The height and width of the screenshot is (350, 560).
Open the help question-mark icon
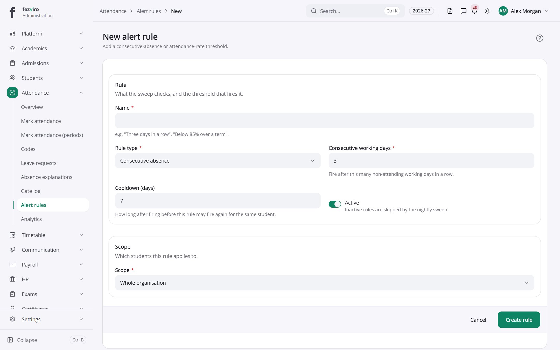[x=540, y=38]
